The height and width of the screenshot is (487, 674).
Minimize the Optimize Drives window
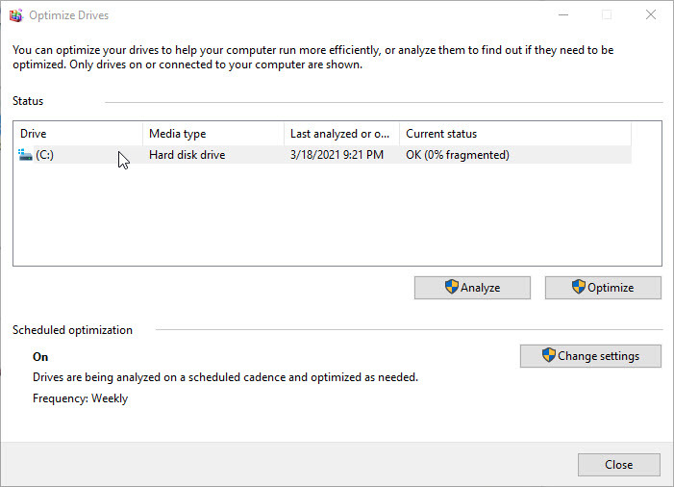click(562, 15)
